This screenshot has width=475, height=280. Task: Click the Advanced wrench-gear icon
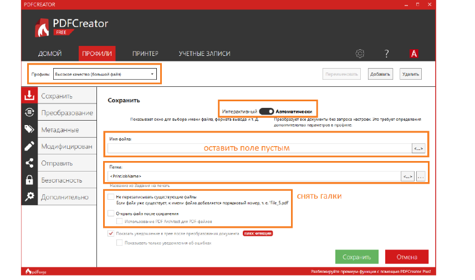pyautogui.click(x=29, y=196)
